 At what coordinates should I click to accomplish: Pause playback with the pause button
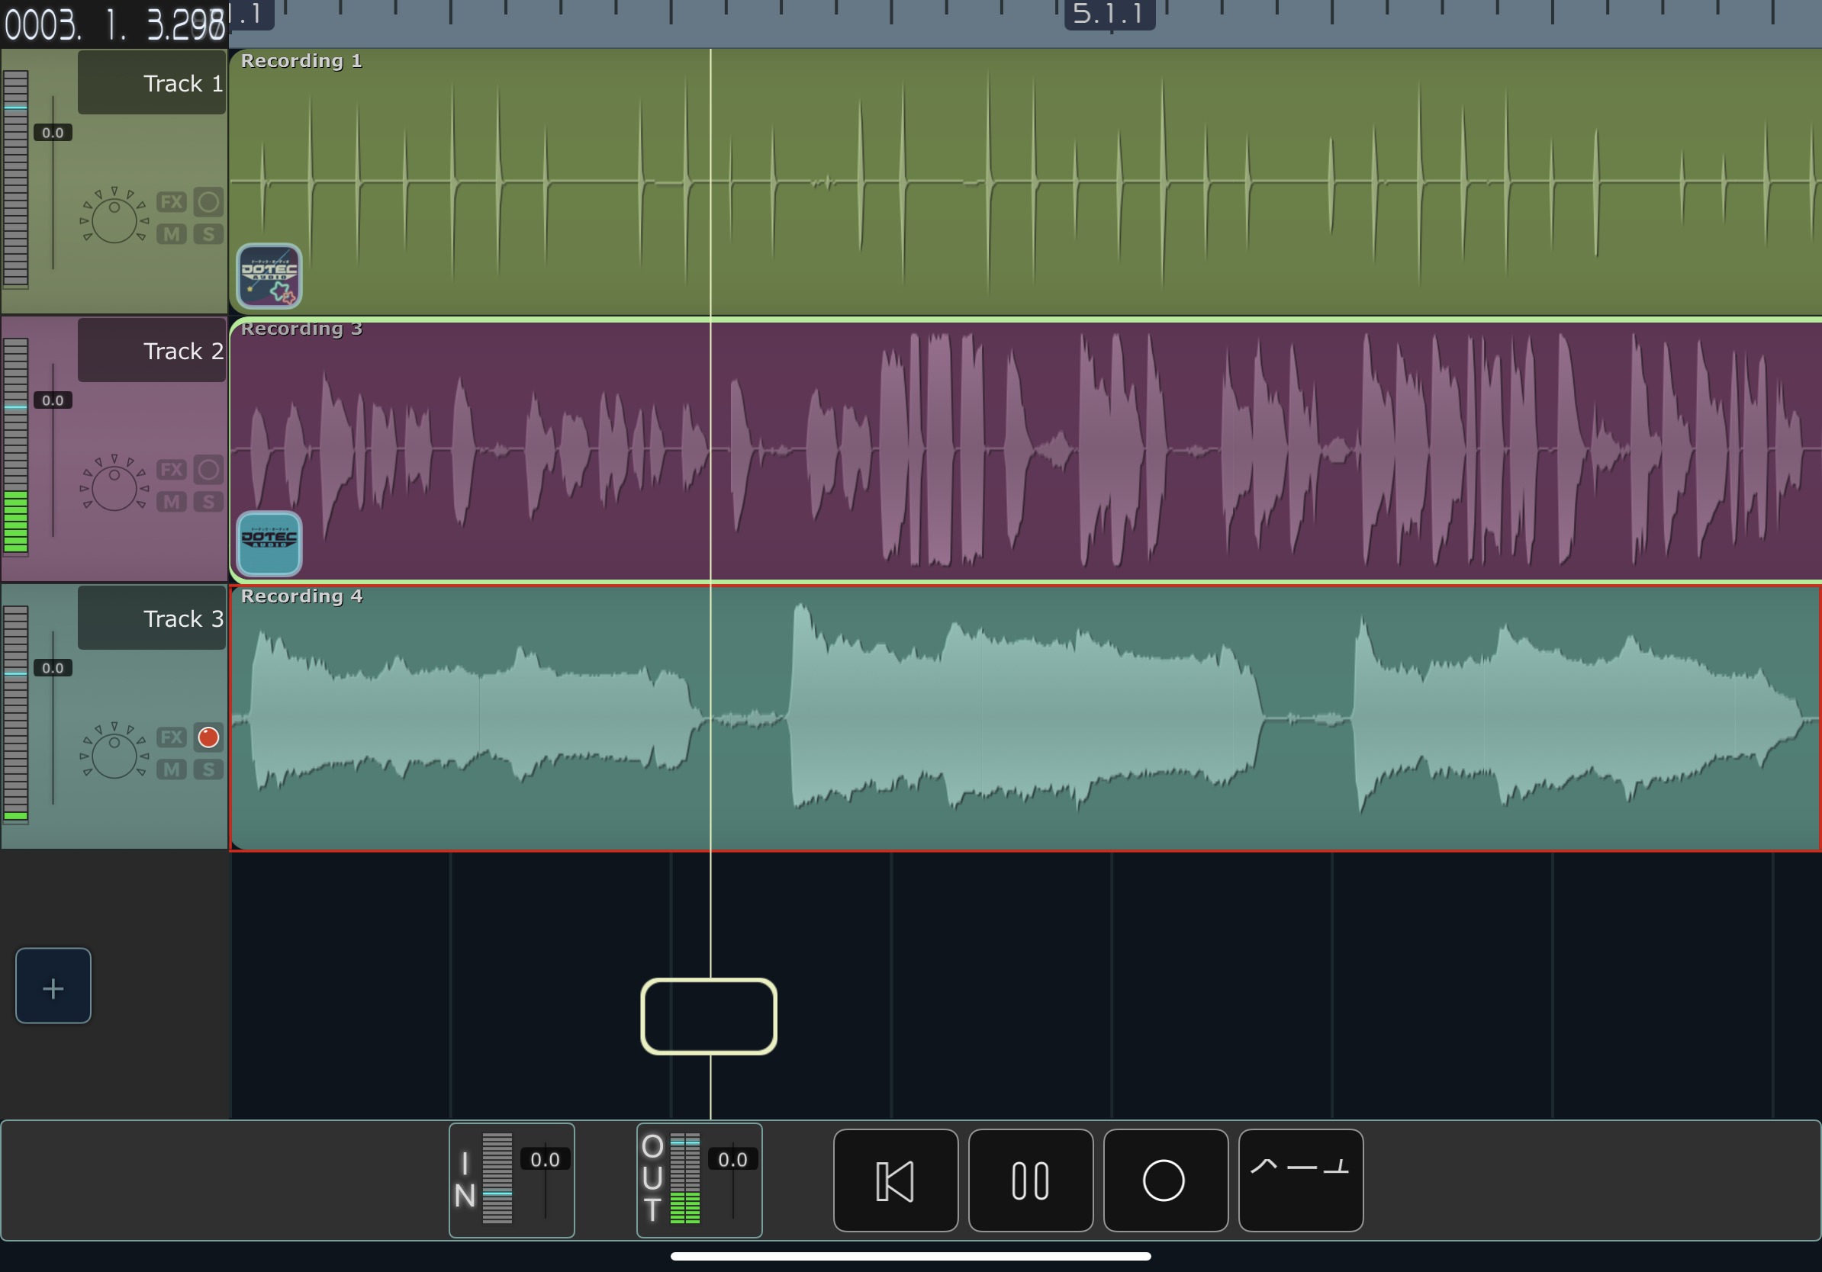coord(1030,1180)
